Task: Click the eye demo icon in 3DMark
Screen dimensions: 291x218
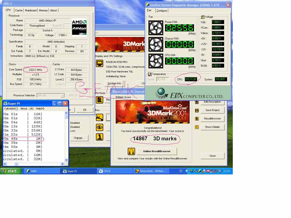Action: click(100, 128)
